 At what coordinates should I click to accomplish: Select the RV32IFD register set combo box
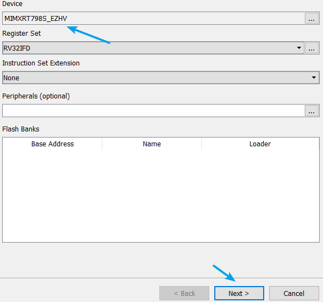point(153,48)
